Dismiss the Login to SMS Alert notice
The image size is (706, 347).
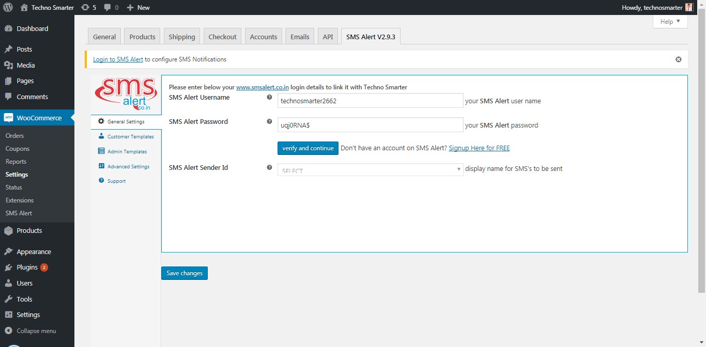679,59
